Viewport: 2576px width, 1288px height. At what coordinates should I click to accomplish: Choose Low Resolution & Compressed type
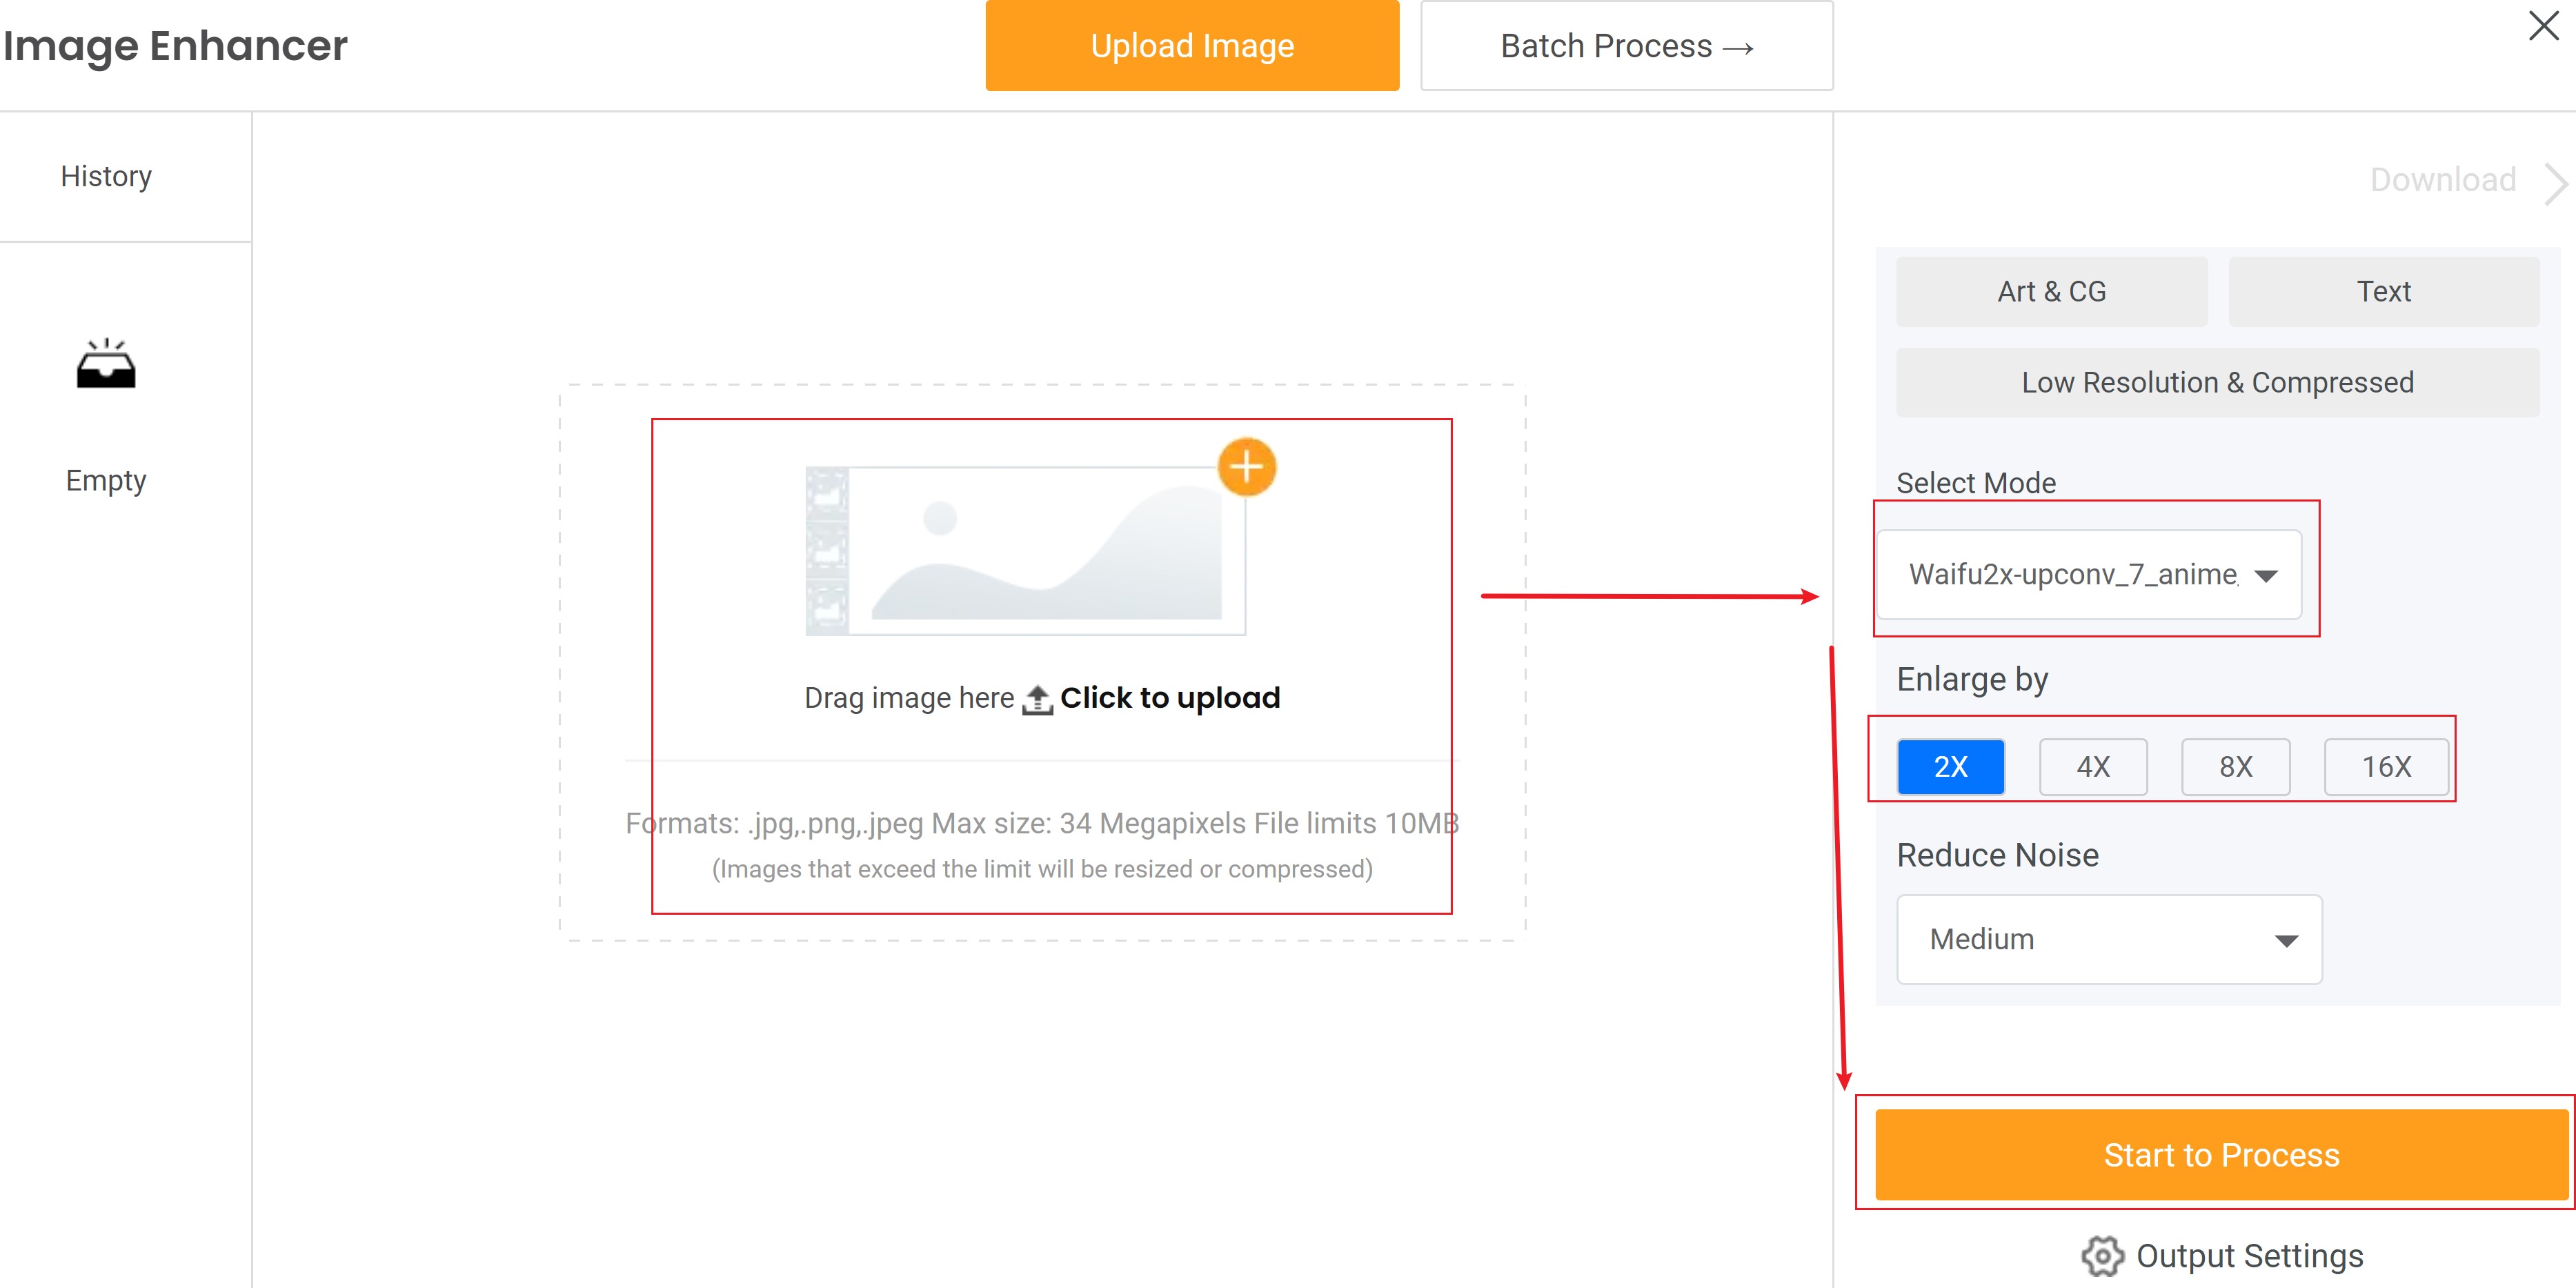[x=2217, y=382]
